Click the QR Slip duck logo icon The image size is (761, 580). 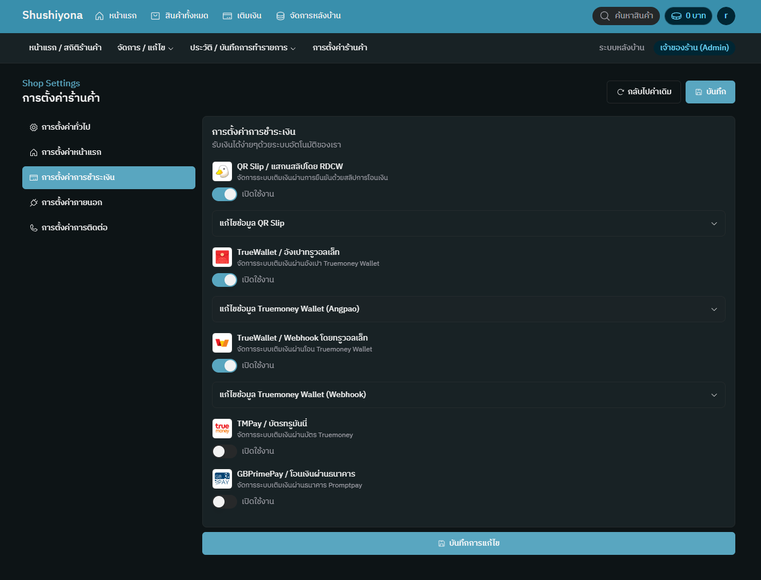tap(222, 171)
